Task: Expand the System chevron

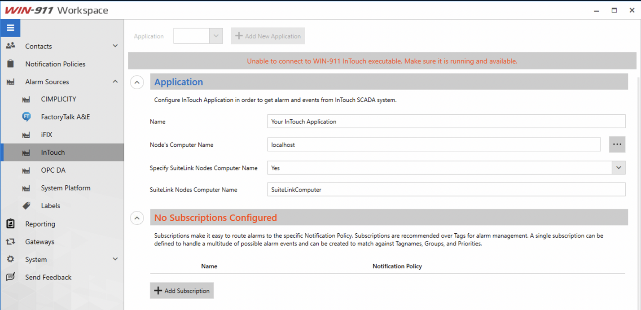Action: (x=115, y=259)
